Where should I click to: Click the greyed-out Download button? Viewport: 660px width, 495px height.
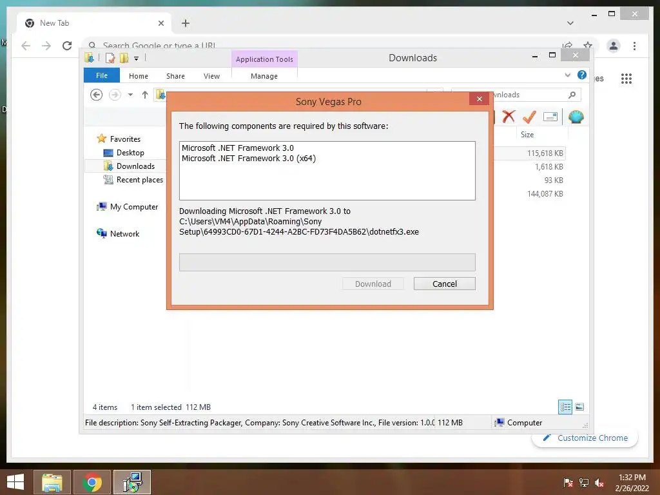point(373,284)
